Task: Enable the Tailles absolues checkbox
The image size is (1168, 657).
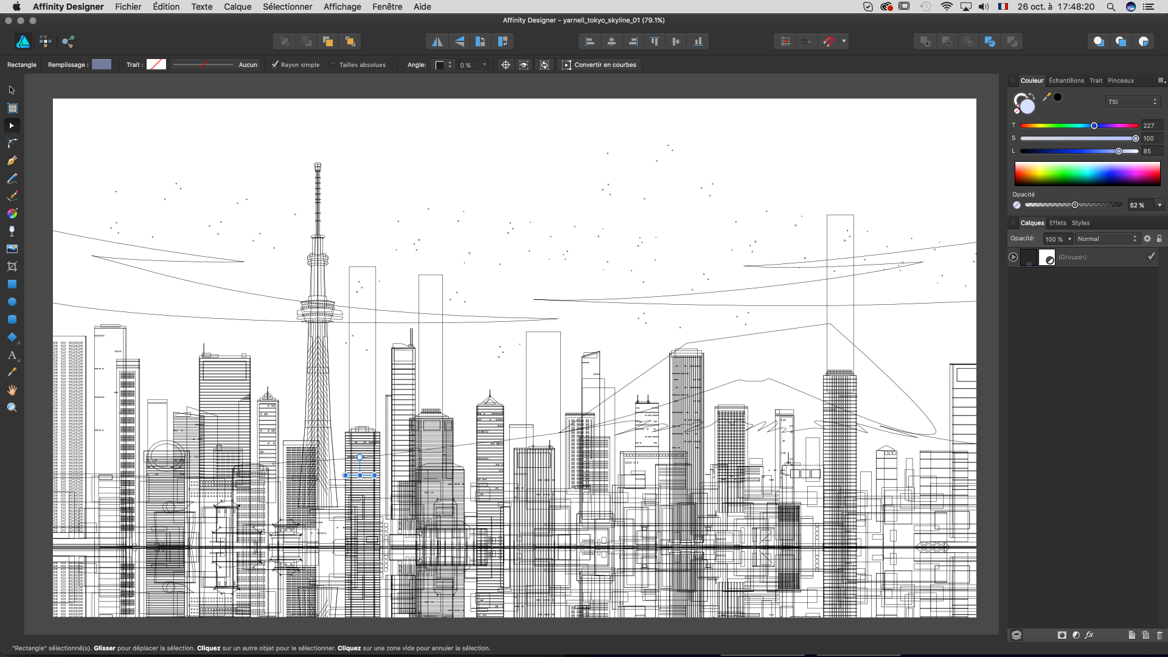Action: click(333, 64)
